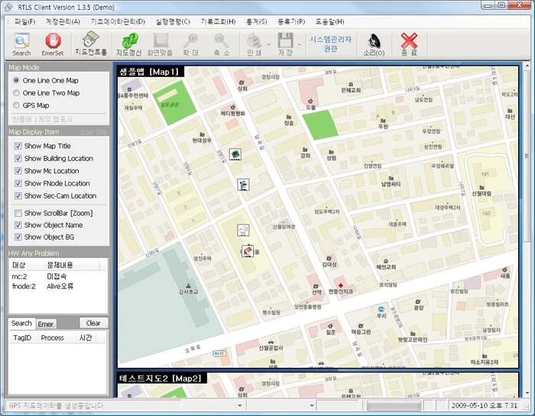Open the 파일(F) menu
Image resolution: width=535 pixels, height=416 pixels.
pos(24,21)
